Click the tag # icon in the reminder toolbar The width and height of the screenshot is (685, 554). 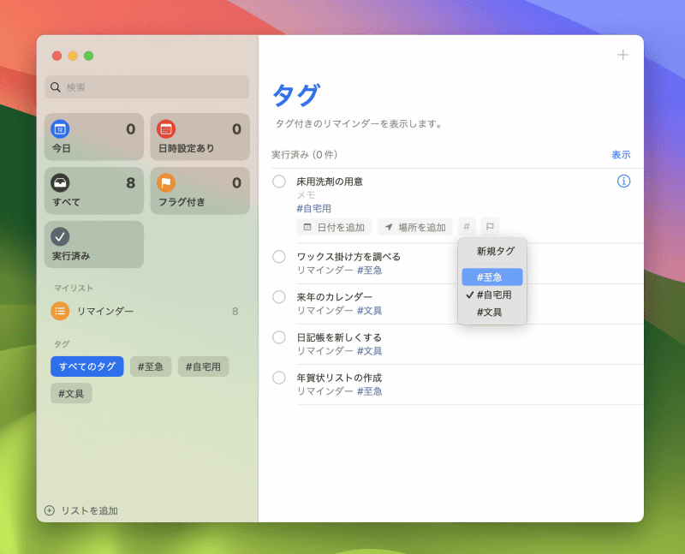(x=467, y=226)
